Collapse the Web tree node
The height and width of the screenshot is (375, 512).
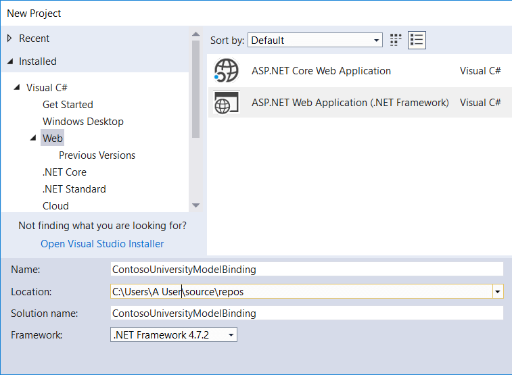pyautogui.click(x=33, y=139)
